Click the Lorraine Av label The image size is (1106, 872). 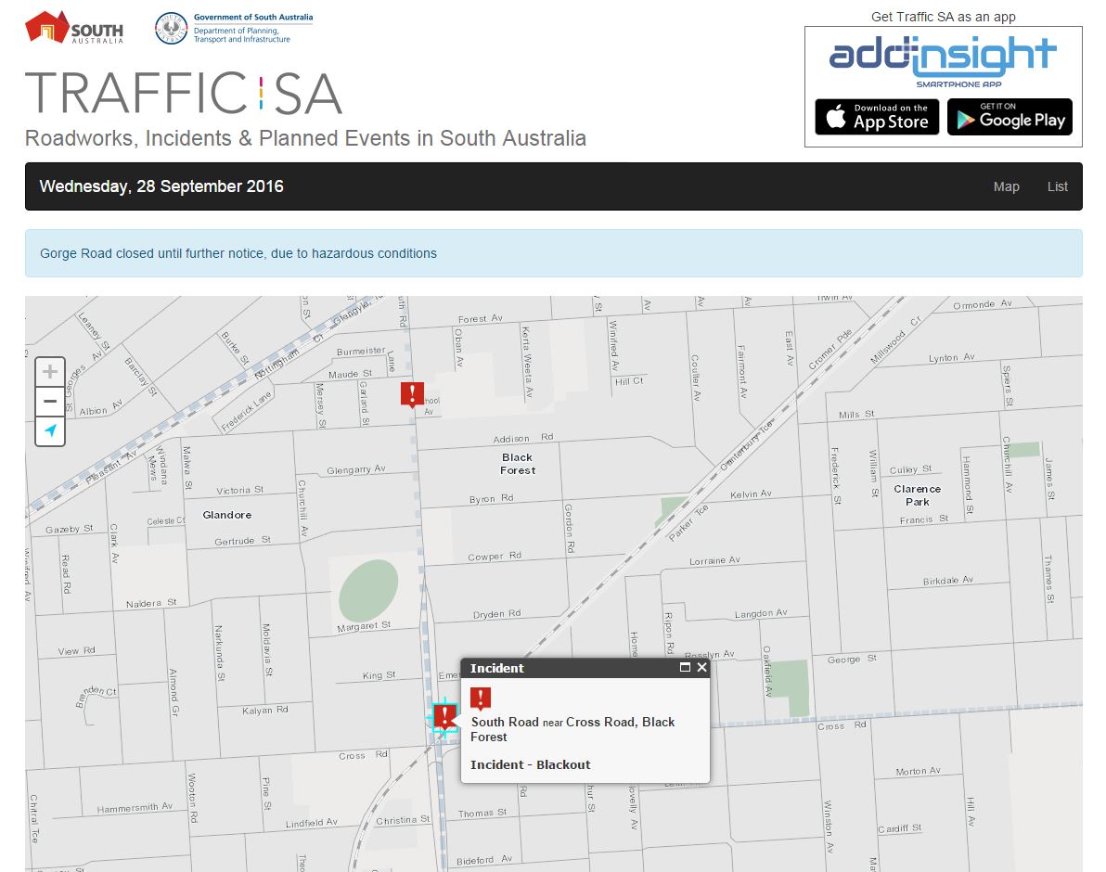[714, 560]
